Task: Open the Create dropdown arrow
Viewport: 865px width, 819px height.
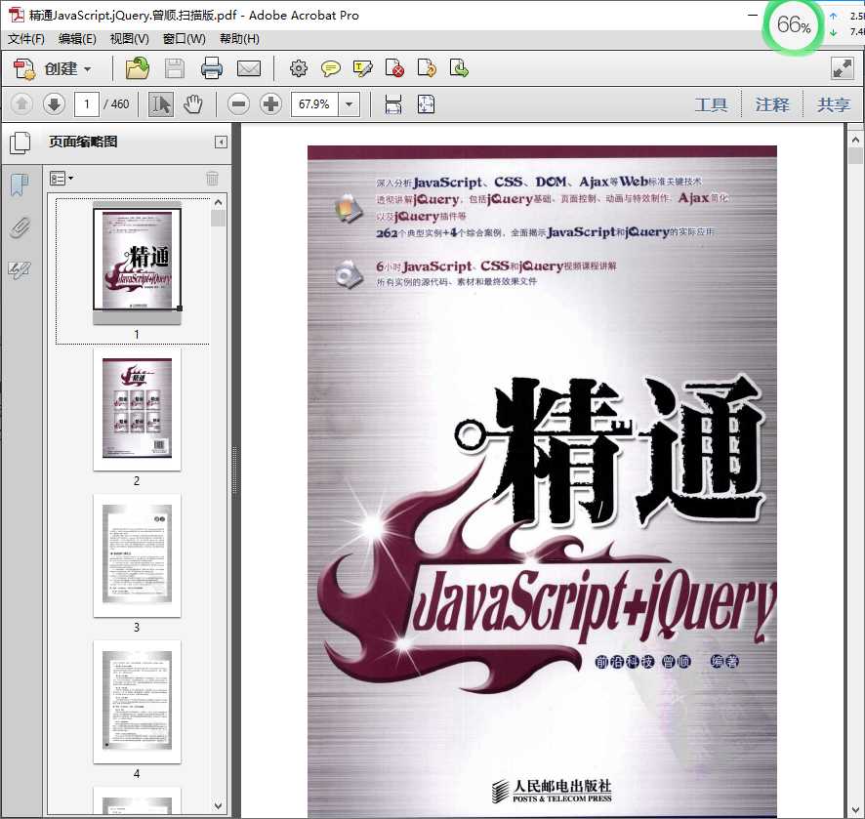Action: pos(87,69)
